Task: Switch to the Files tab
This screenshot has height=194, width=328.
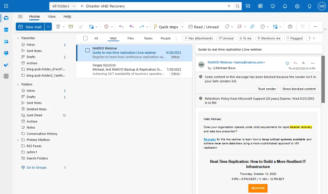Action: point(131,38)
